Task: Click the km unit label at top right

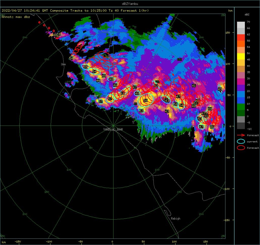Action: (230, 10)
